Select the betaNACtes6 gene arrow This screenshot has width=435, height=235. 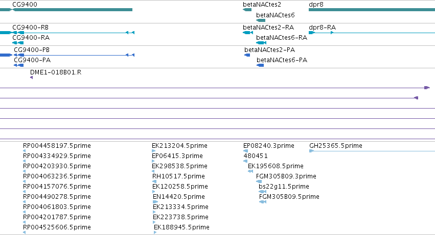tap(261, 20)
